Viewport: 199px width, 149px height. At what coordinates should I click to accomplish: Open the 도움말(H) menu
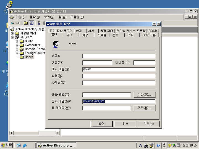pos(77,17)
